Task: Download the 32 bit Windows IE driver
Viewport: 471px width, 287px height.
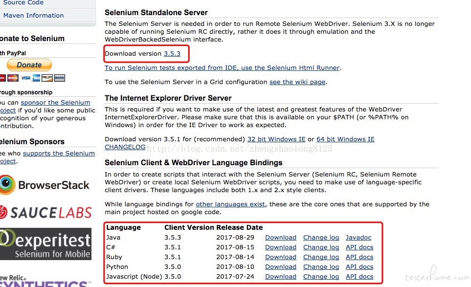Action: pos(276,139)
